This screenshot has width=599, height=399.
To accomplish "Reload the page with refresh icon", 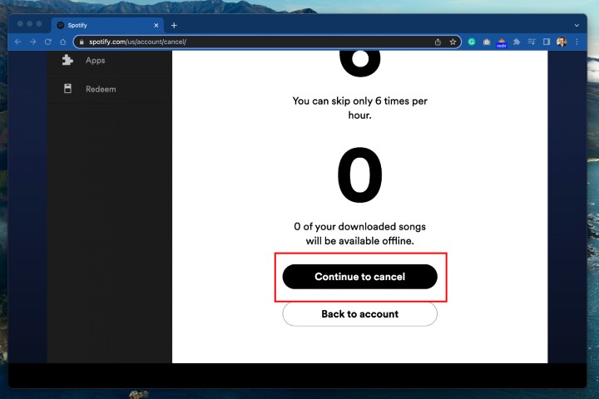I will (47, 42).
